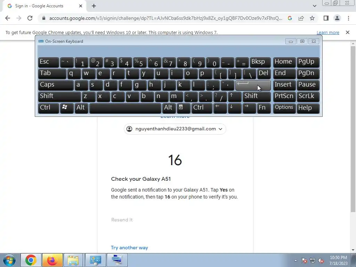Toggle the Caps key on keyboard

click(56, 86)
